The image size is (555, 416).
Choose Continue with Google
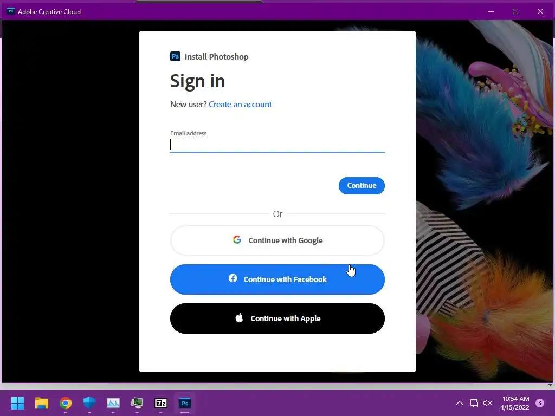click(277, 240)
